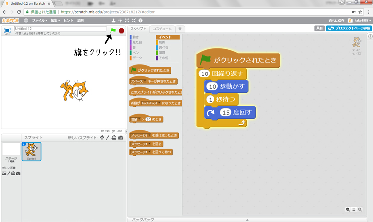Toggle full screen stage mode icon
Screen dimensions: 373x222
click(7, 30)
